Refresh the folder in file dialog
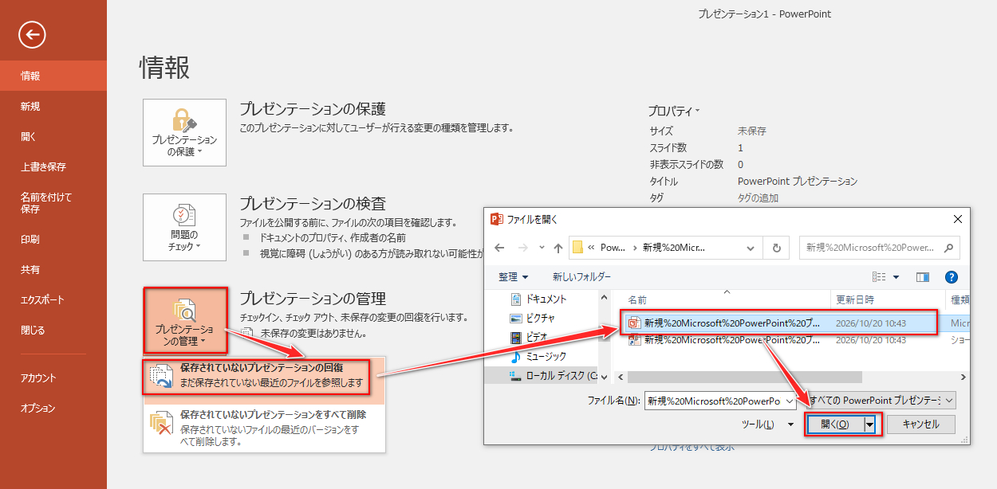This screenshot has width=997, height=489. pos(776,248)
